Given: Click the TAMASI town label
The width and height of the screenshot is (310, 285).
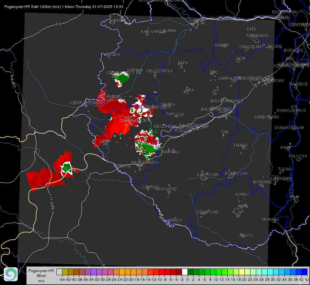Looking at the screenshot, I should 240,145.
